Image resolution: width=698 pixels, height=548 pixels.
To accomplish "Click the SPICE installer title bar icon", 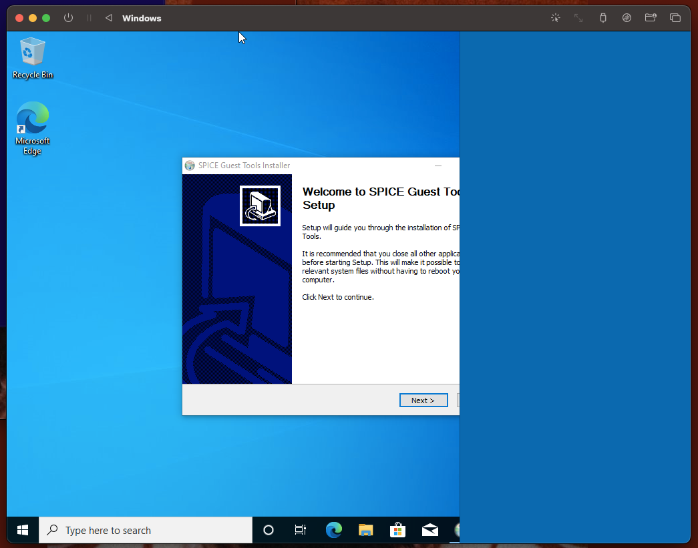I will pos(190,166).
